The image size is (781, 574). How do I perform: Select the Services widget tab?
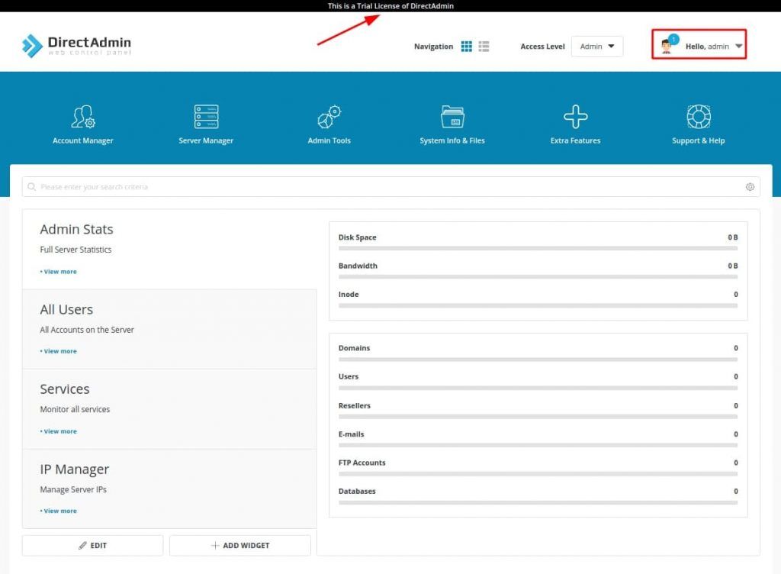[169, 409]
